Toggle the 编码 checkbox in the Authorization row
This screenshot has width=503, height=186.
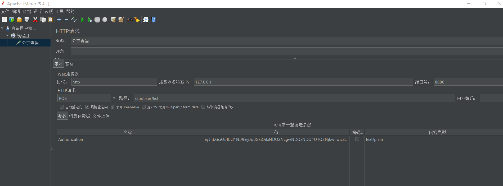tap(357, 139)
